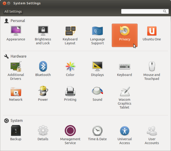Open Time & Date settings
This screenshot has width=171, height=151.
pos(97,133)
